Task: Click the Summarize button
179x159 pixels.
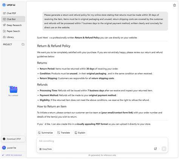Action: tap(45, 133)
